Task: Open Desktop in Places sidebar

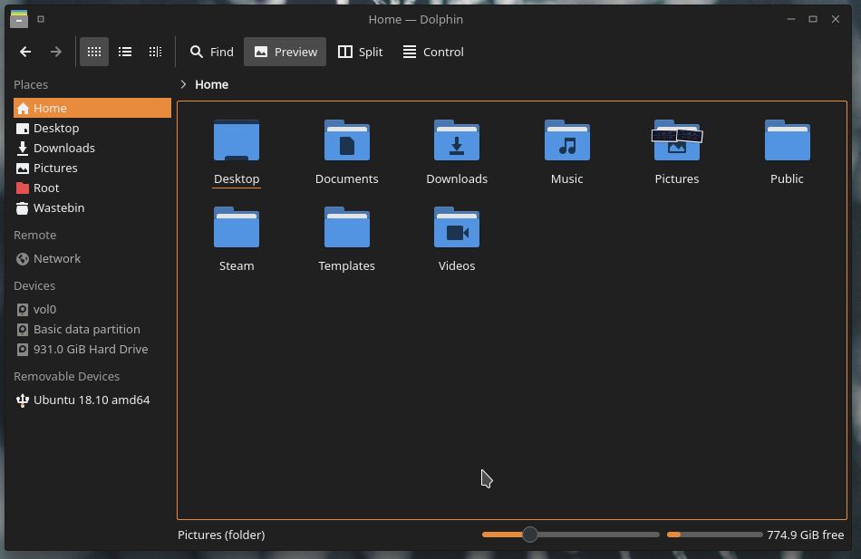Action: [92, 128]
